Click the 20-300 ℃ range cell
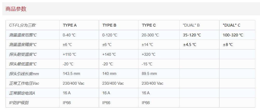260x110 pixels. click(150, 35)
